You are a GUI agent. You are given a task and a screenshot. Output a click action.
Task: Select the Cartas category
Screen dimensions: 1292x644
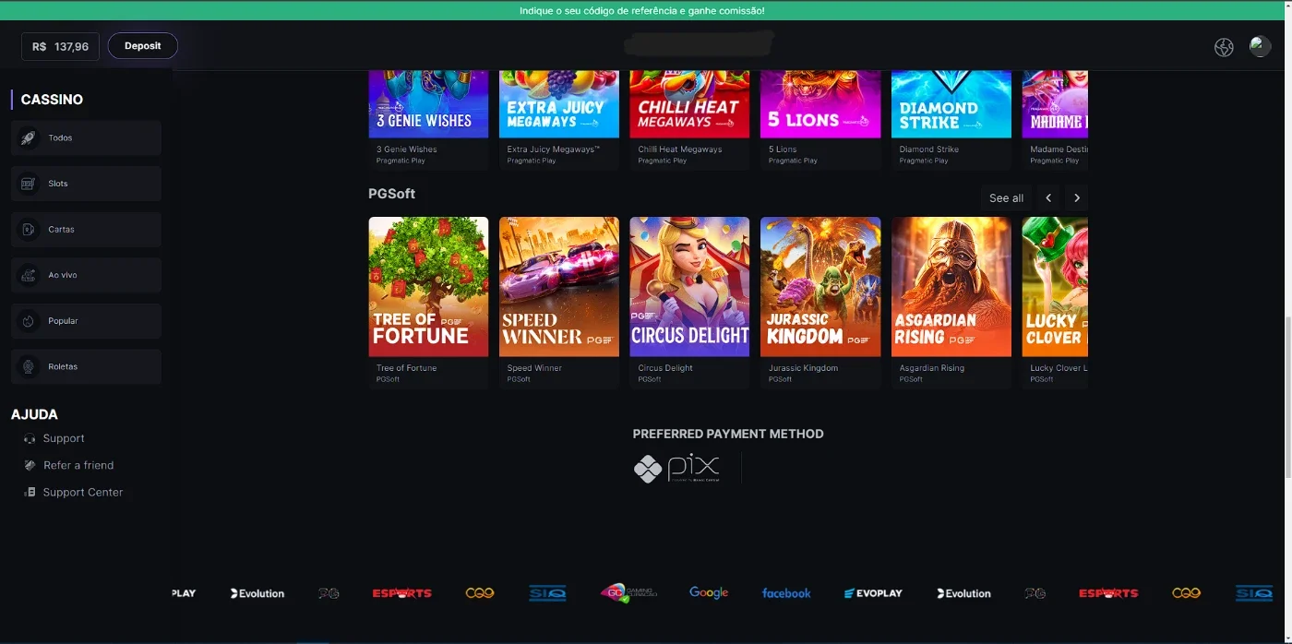[x=86, y=229]
